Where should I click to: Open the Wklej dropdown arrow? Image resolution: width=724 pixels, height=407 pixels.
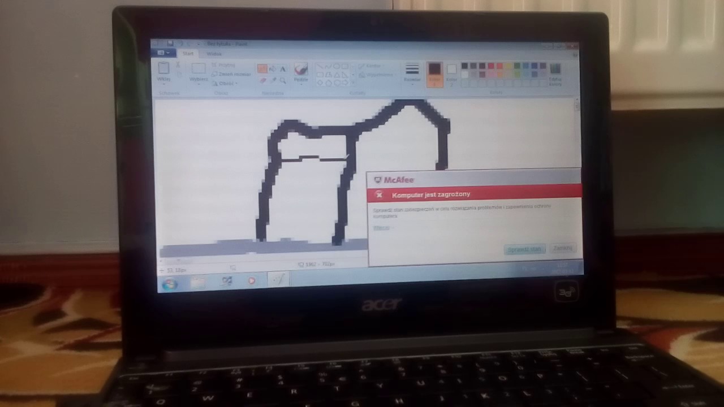point(164,84)
